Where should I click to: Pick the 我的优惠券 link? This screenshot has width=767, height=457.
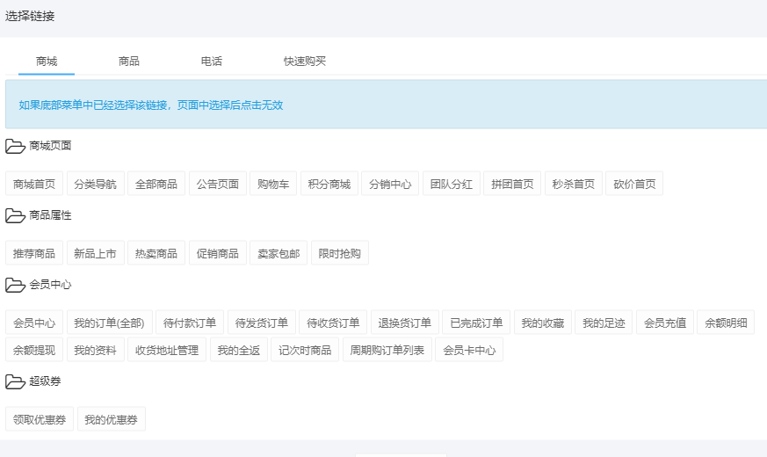(x=111, y=419)
